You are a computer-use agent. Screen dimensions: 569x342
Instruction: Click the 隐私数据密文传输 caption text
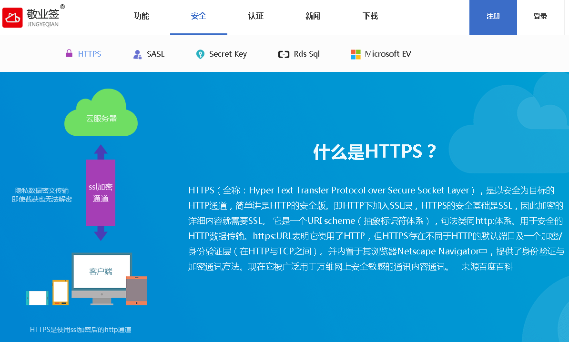pos(42,191)
